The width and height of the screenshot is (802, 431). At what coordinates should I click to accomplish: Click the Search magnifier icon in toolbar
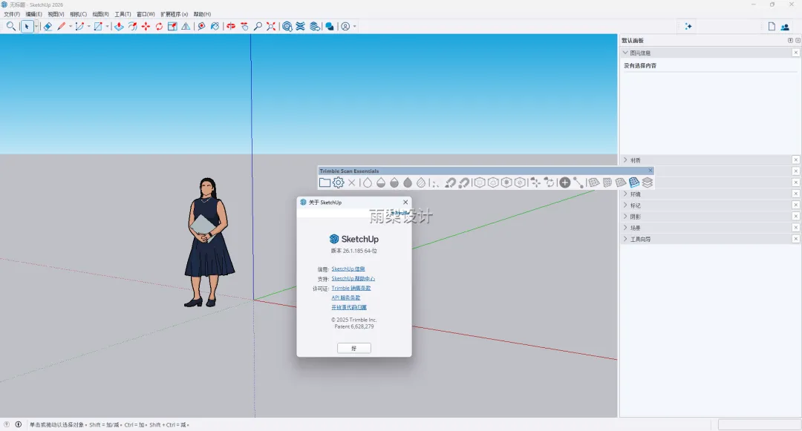point(10,26)
